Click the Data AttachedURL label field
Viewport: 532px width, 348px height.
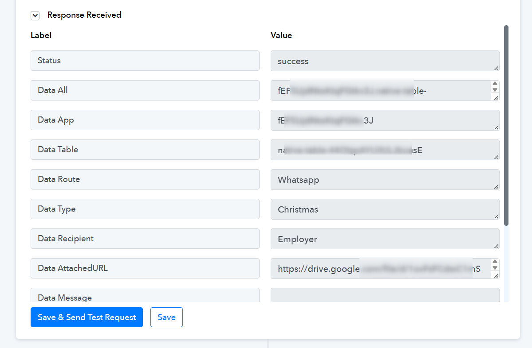pos(145,268)
